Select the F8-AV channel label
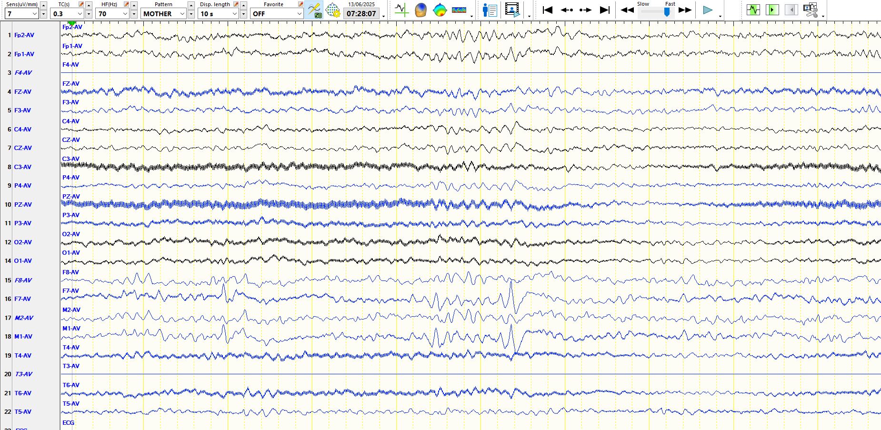The height and width of the screenshot is (430, 881). pyautogui.click(x=23, y=280)
